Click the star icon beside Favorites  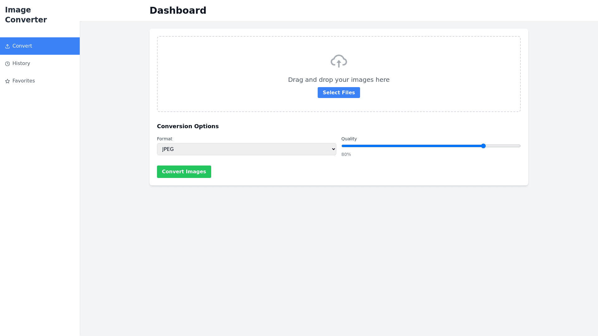(x=7, y=81)
